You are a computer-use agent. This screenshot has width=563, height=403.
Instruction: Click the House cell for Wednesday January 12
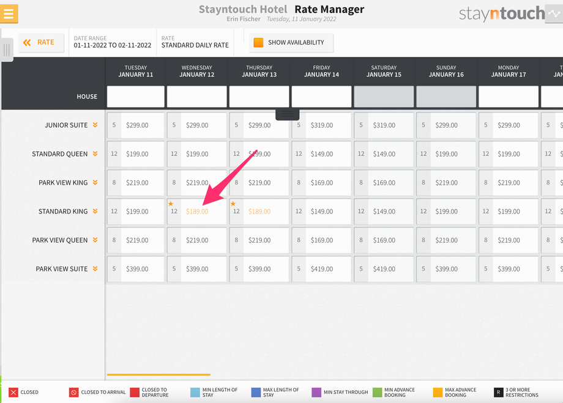pos(197,97)
